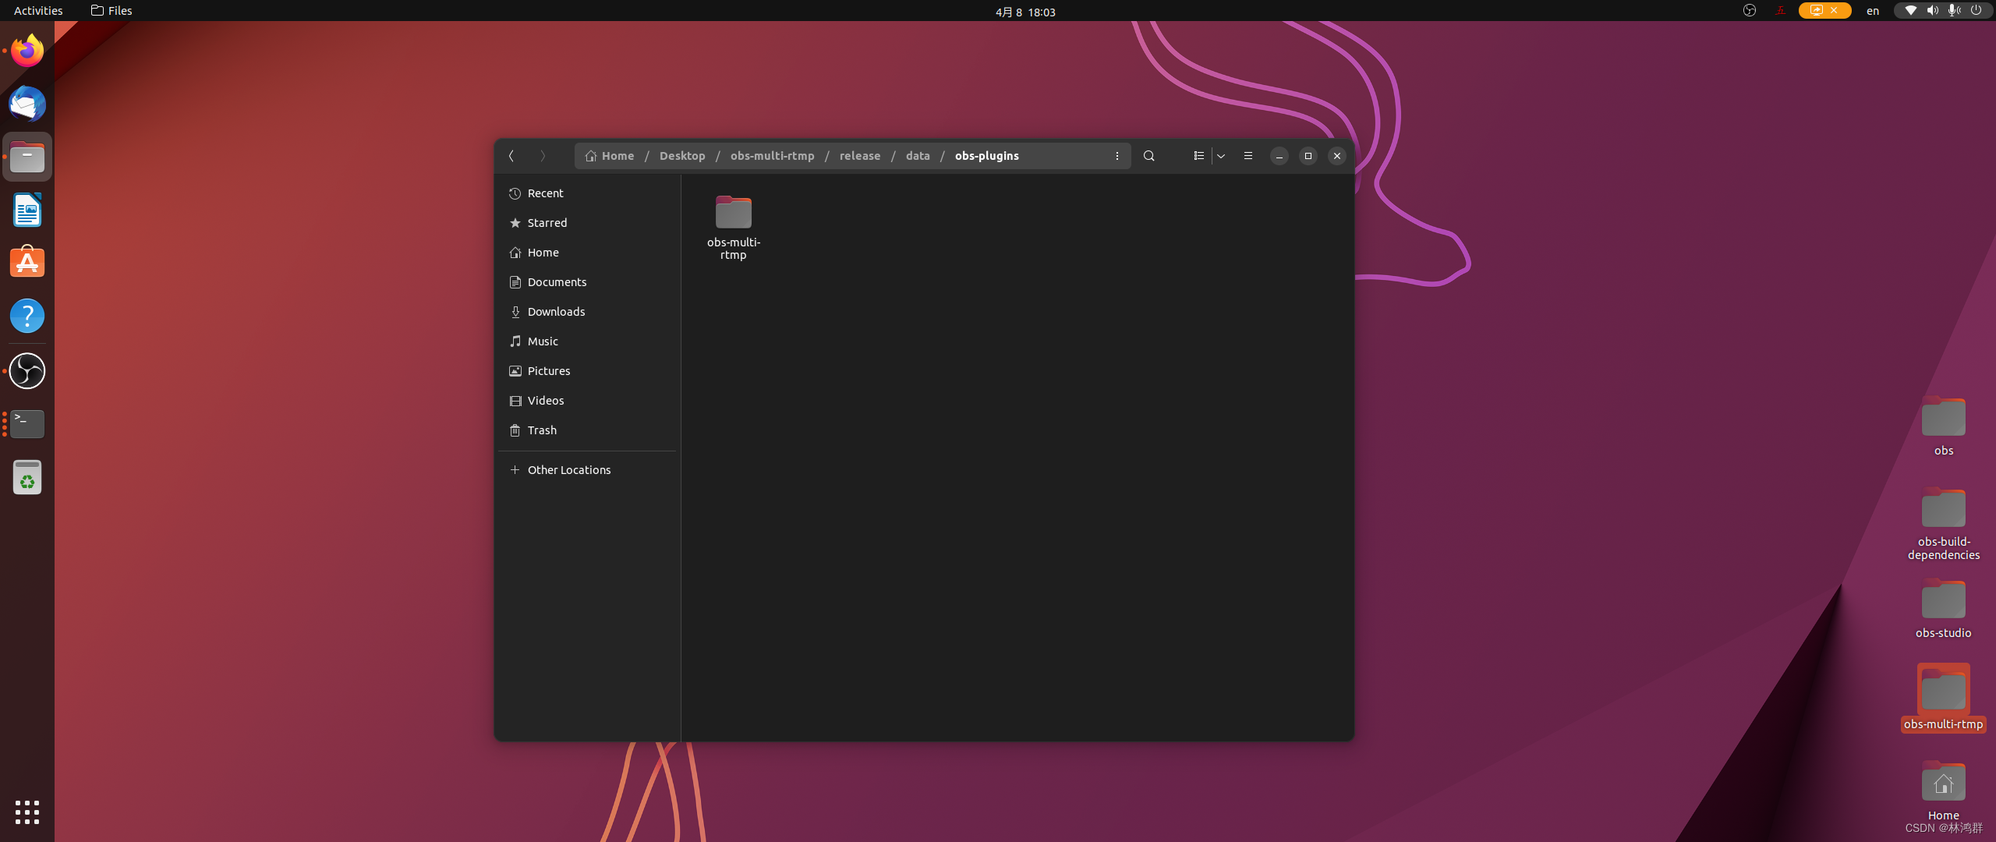Select Home in the sidebar
Image resolution: width=1996 pixels, height=842 pixels.
pos(587,253)
